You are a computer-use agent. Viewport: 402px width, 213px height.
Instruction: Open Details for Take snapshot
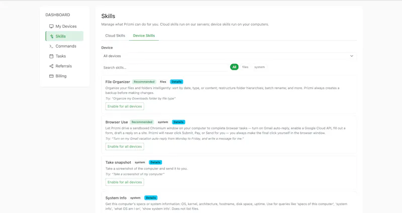[x=155, y=162]
